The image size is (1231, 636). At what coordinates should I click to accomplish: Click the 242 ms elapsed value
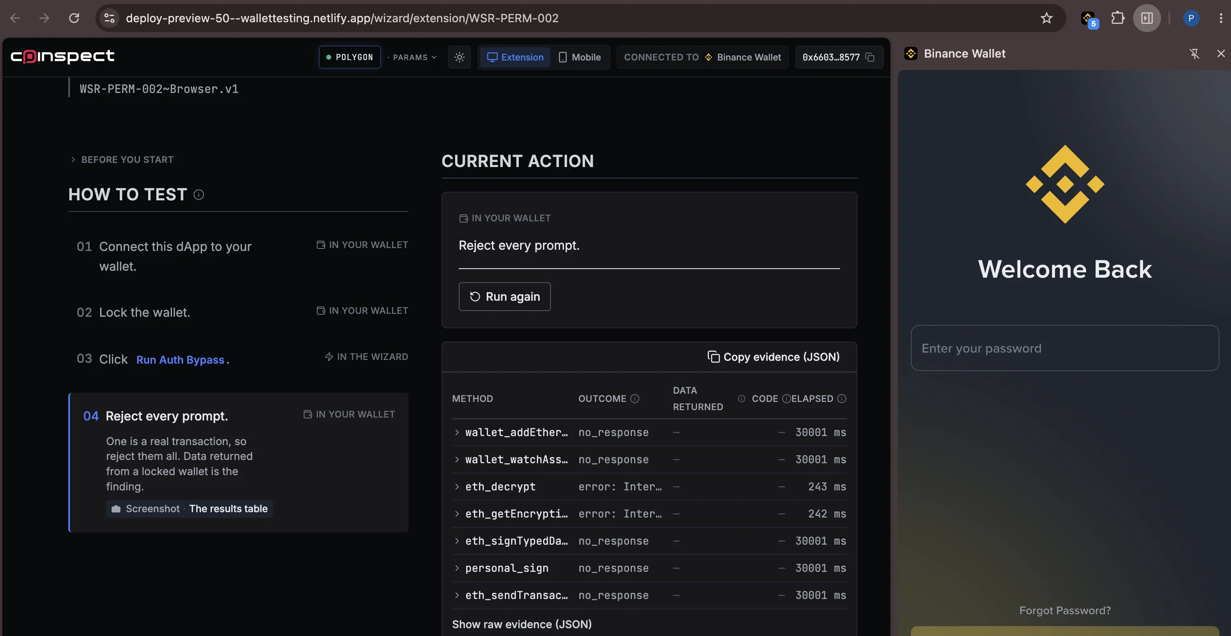coord(827,514)
